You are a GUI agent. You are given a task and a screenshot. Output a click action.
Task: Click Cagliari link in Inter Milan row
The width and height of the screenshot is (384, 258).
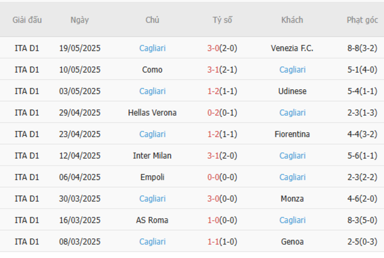pyautogui.click(x=292, y=156)
